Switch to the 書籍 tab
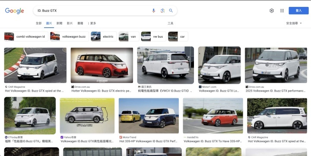Image resolution: width=311 pixels, height=156 pixels. pyautogui.click(x=80, y=23)
